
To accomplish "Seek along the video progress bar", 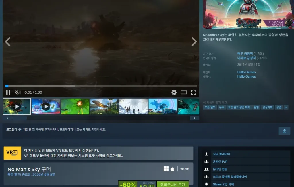I will pos(101,86).
